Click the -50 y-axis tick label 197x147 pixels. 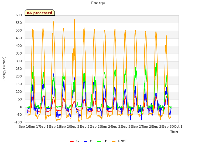click(x=19, y=115)
